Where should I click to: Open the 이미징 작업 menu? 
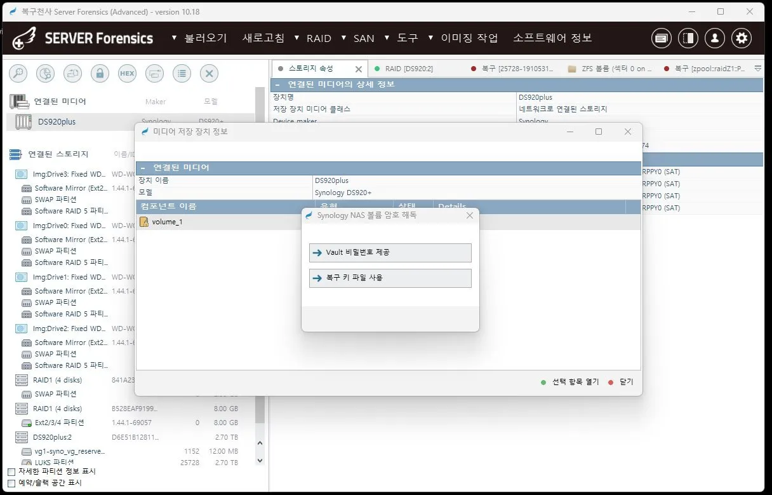470,38
